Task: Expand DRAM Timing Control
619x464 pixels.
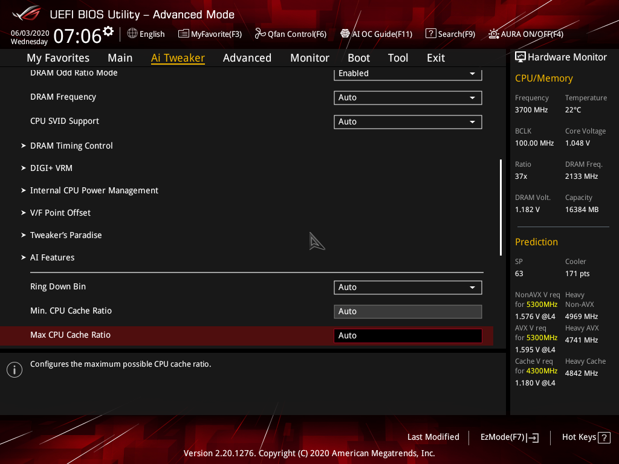Action: (71, 146)
